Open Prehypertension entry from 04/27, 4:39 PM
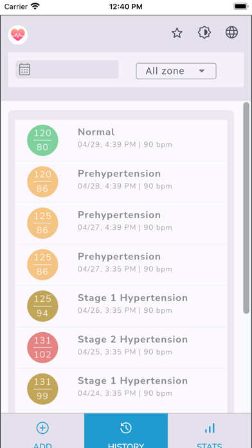The image size is (252, 448). pyautogui.click(x=121, y=223)
